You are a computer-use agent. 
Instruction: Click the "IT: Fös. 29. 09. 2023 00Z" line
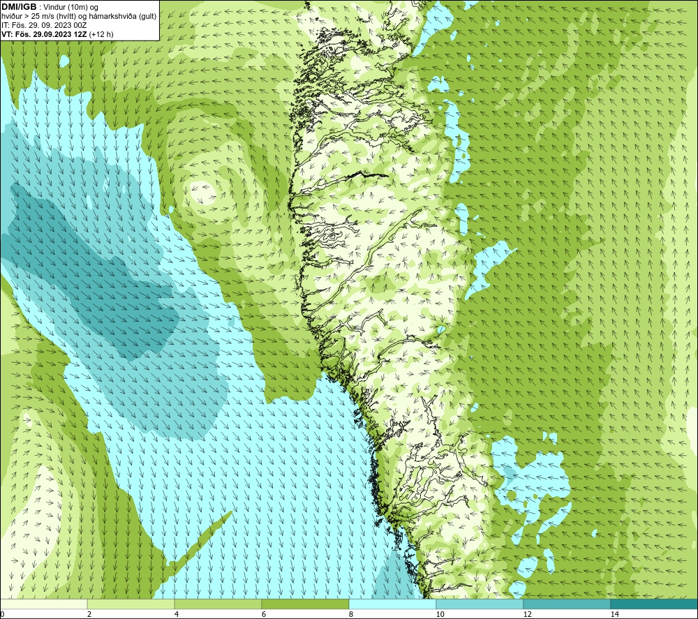pos(44,25)
